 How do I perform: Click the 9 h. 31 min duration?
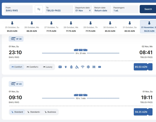coord(81,53)
